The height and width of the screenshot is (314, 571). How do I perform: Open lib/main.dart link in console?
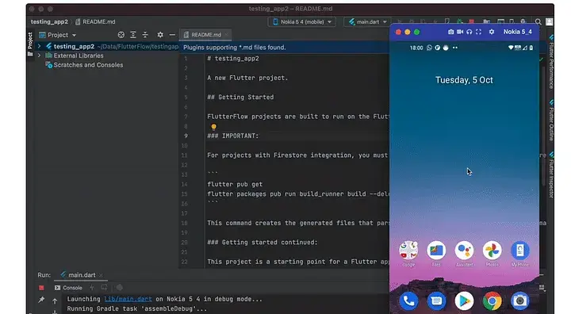click(x=128, y=299)
